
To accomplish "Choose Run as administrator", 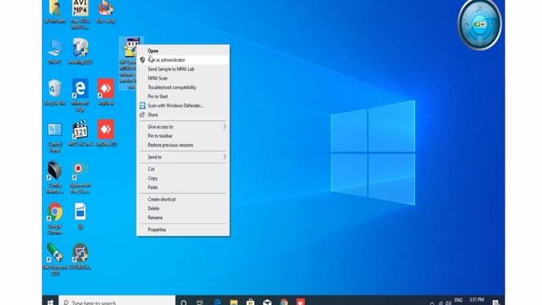I will [x=183, y=60].
